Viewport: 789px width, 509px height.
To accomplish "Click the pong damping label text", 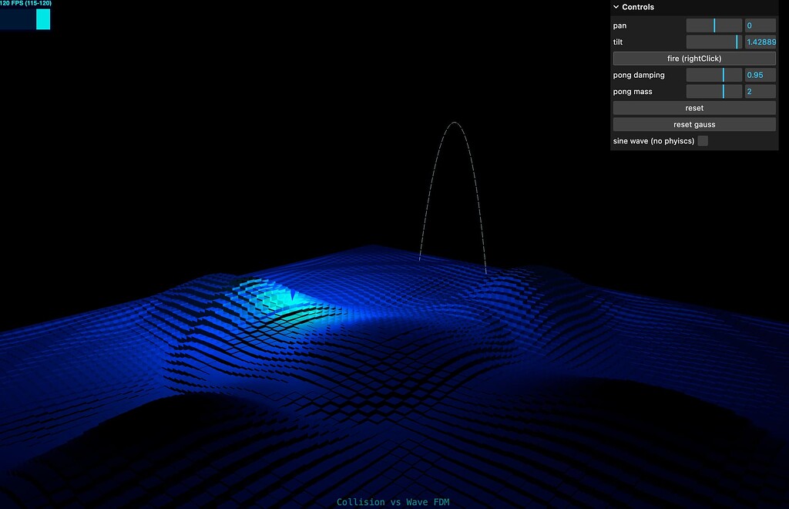I will coord(638,75).
